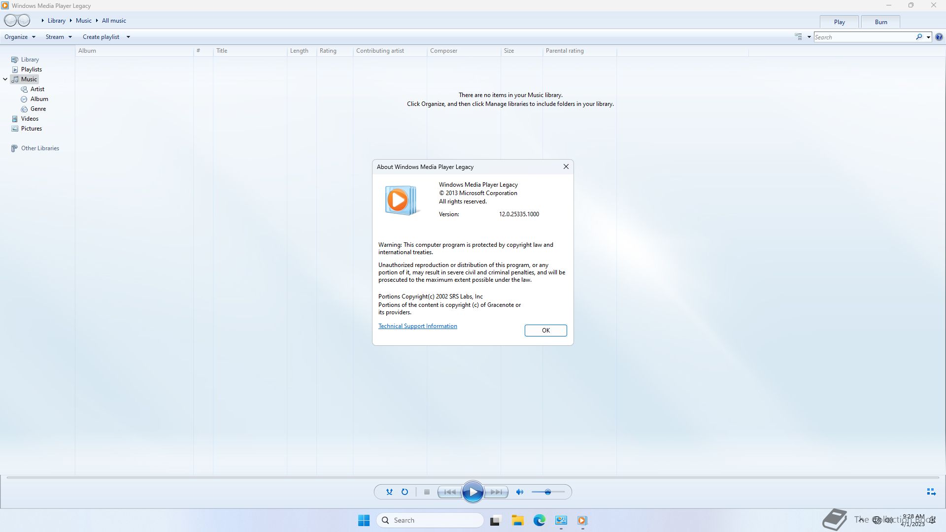Turn on shuffle playback
946x532 pixels.
tap(389, 492)
